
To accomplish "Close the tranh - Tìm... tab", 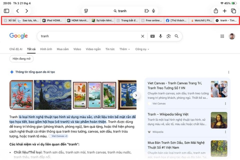I will click(217, 20).
